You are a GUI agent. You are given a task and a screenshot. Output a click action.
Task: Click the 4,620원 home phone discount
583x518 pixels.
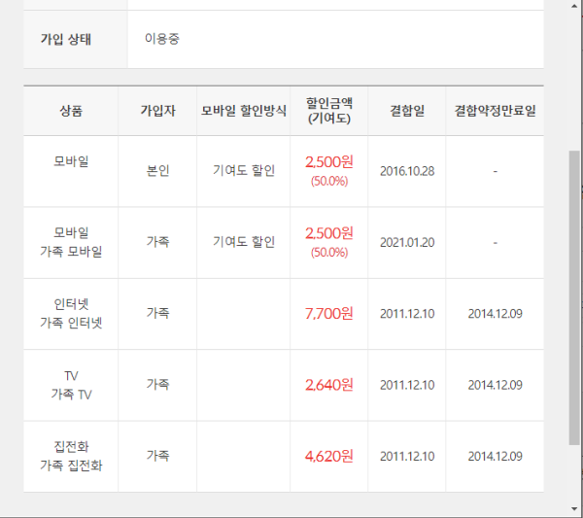coord(329,456)
